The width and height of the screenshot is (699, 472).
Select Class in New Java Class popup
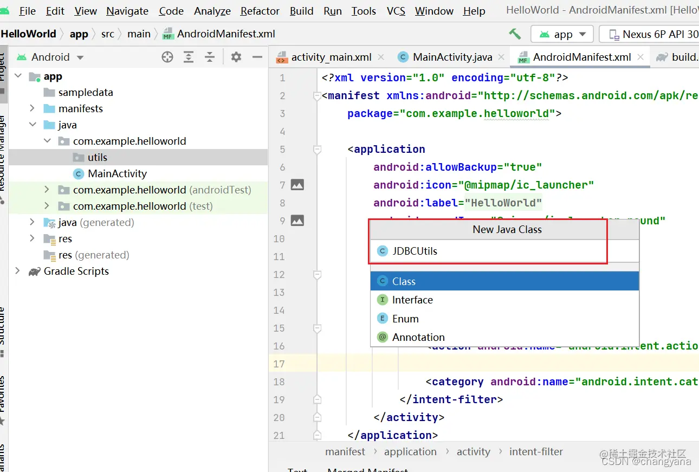point(504,281)
